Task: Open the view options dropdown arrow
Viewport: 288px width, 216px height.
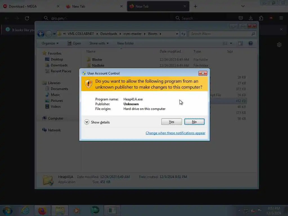Action: [231, 43]
